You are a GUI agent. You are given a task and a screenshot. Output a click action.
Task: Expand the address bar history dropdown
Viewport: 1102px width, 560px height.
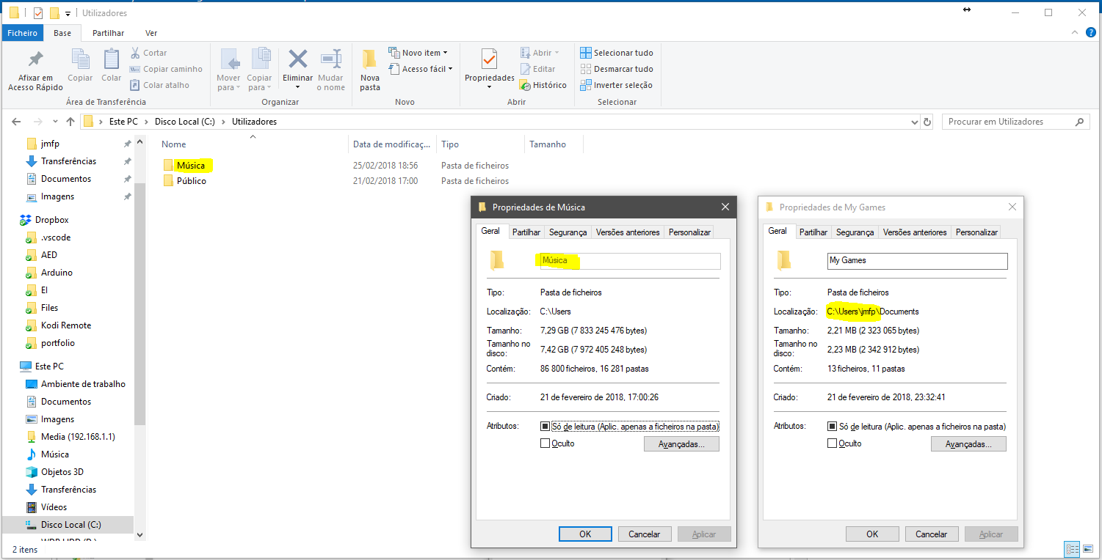click(x=914, y=122)
